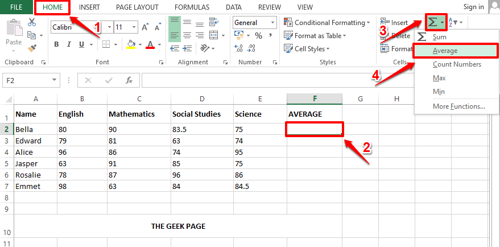The width and height of the screenshot is (500, 247).
Task: Apply the borders icon
Action: pos(106,44)
